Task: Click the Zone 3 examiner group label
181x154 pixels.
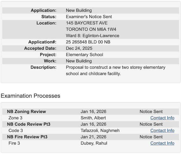Action: [15, 118]
